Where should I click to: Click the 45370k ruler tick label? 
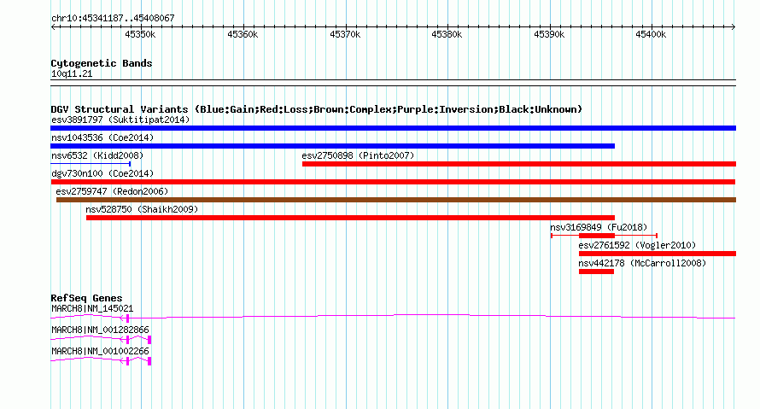pos(345,34)
